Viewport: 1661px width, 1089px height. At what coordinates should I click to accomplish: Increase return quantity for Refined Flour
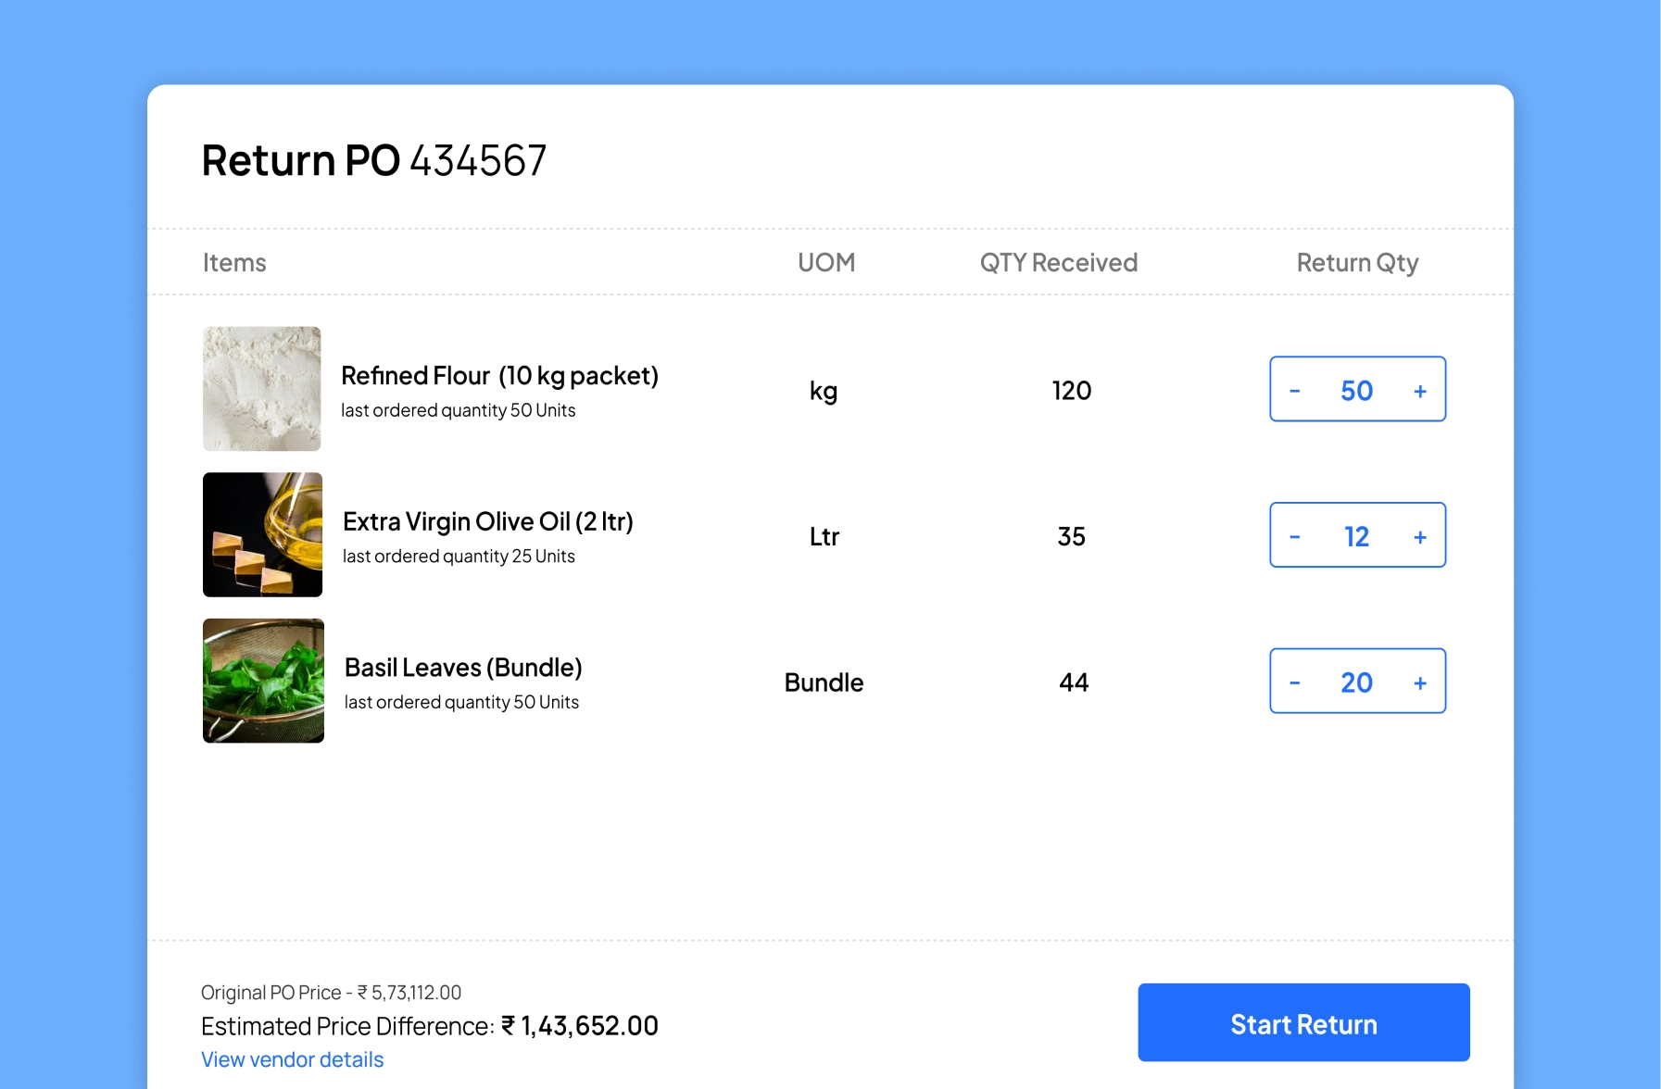[x=1419, y=391]
